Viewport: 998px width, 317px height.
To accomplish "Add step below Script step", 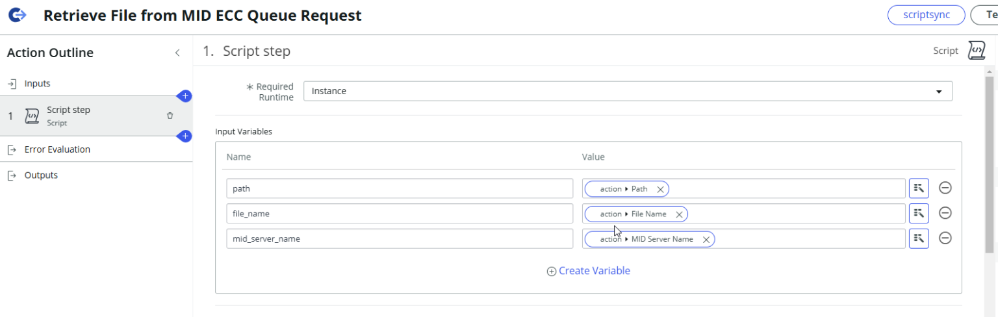I will [x=185, y=136].
